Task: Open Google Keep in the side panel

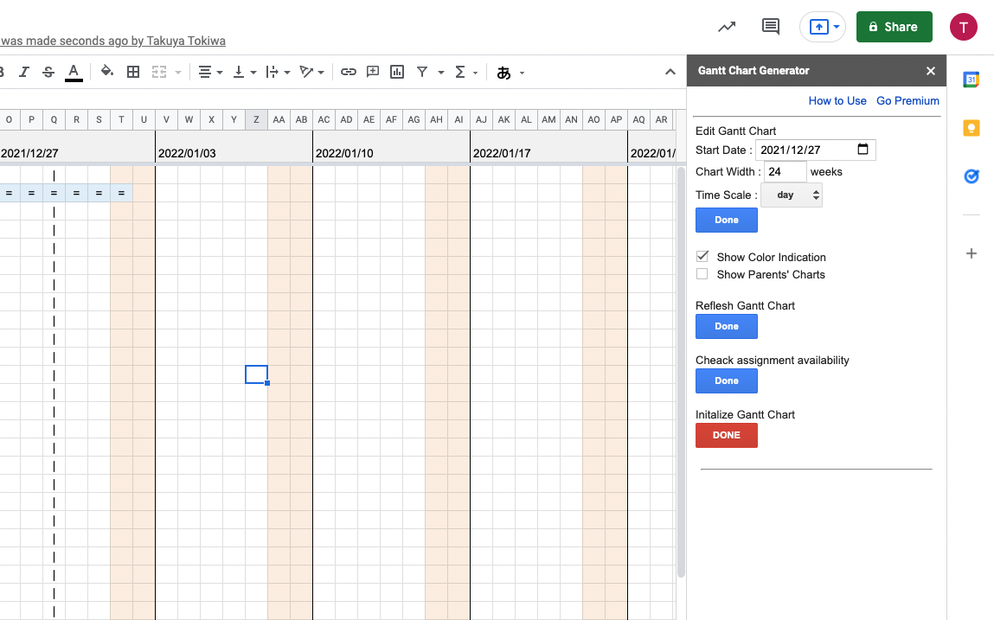Action: point(971,128)
